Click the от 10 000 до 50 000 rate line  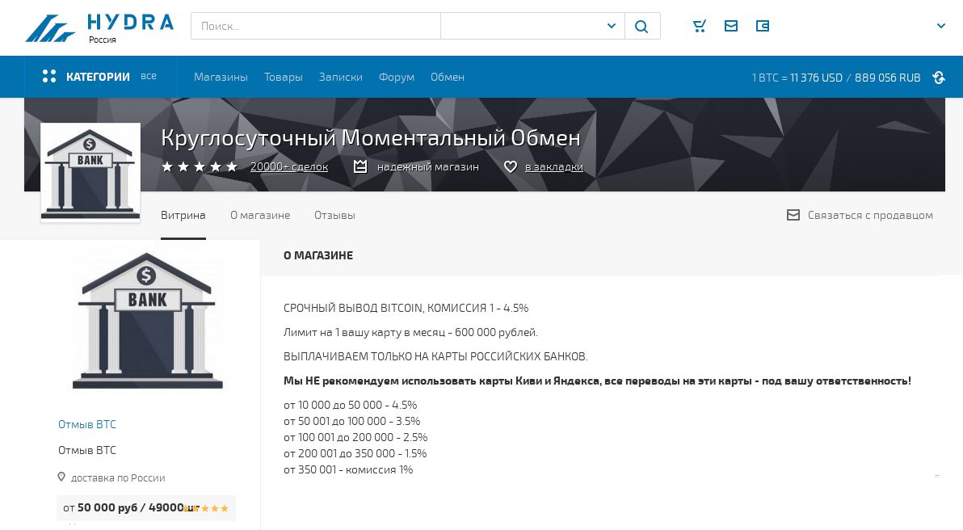point(350,405)
